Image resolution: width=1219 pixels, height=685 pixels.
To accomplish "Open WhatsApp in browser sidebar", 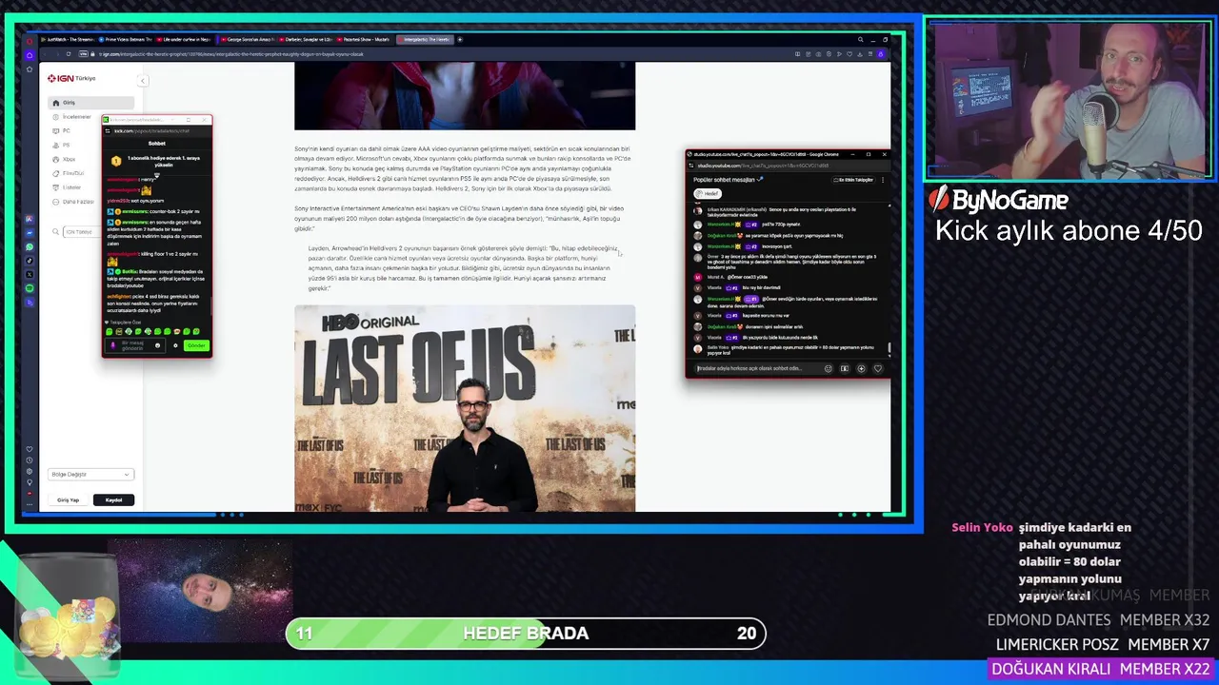I will (30, 246).
